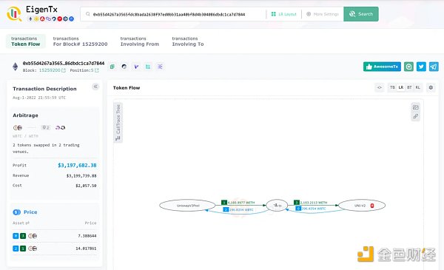Collapse the Transaction Description panel
This screenshot has width=444, height=270.
tap(95, 87)
